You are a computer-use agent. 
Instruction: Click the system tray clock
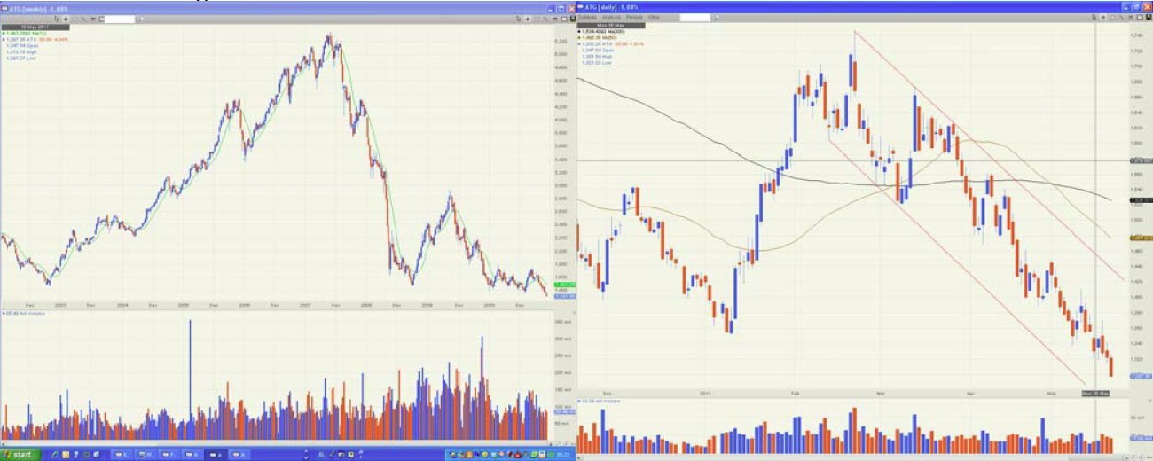click(562, 454)
